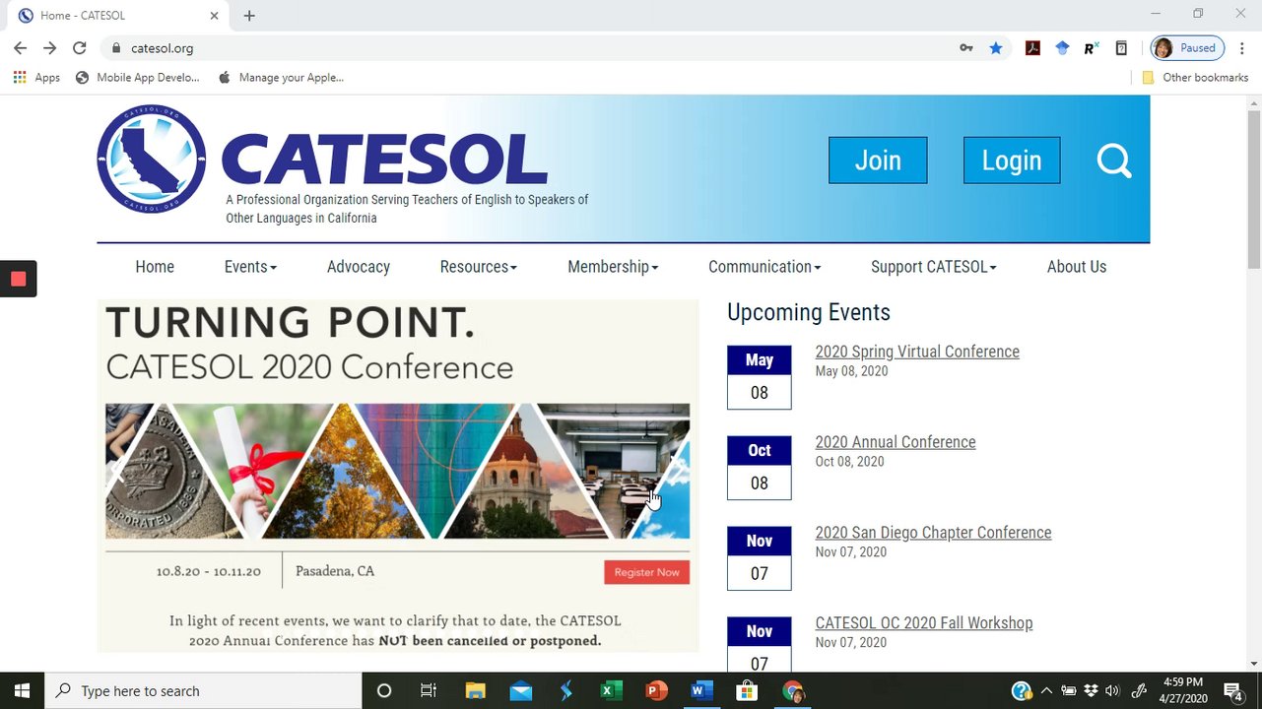1262x709 pixels.
Task: Go back with the browser back arrow
Action: 20,48
